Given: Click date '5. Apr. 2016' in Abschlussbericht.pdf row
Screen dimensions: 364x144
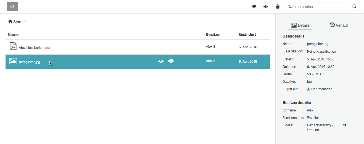Looking at the screenshot, I should (x=248, y=47).
